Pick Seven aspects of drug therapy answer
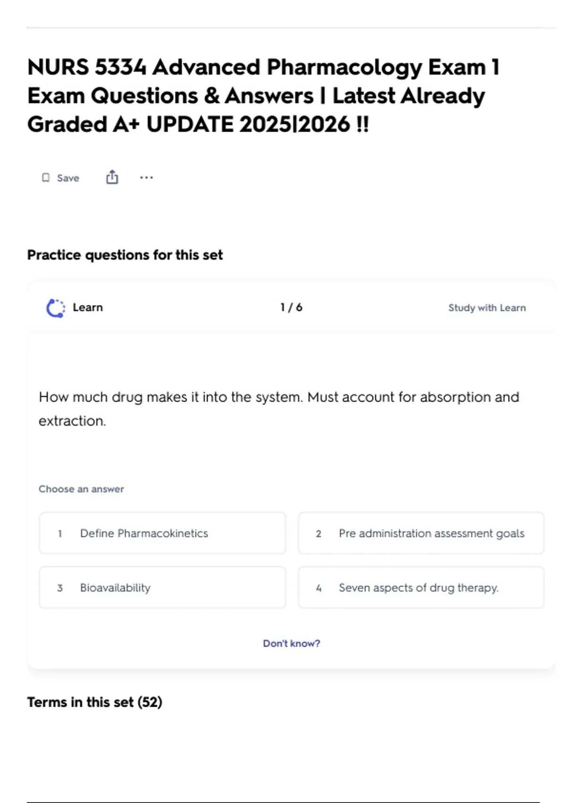 click(x=421, y=588)
